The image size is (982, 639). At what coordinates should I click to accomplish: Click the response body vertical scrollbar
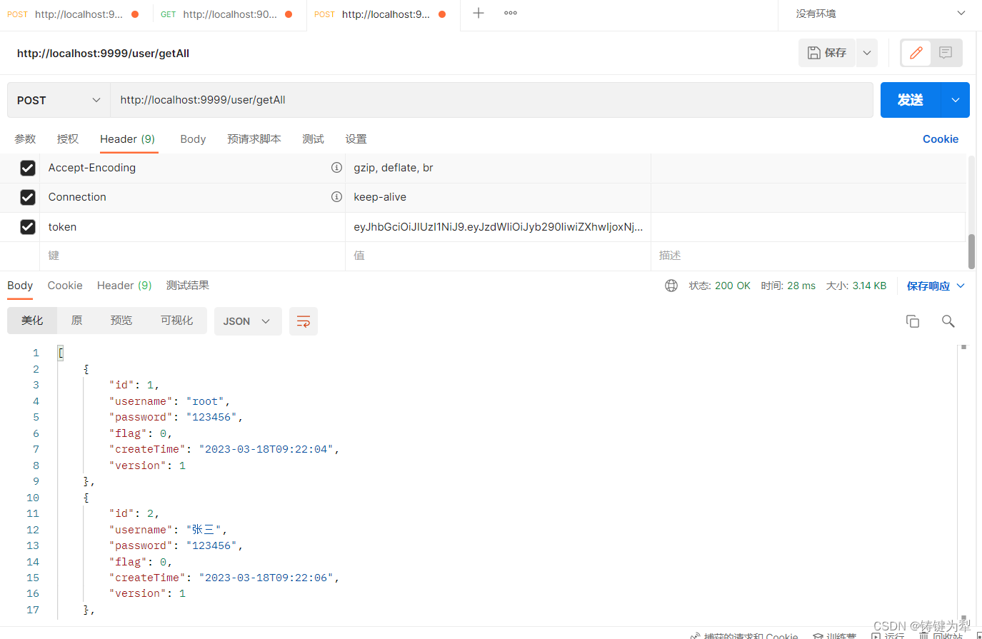963,482
